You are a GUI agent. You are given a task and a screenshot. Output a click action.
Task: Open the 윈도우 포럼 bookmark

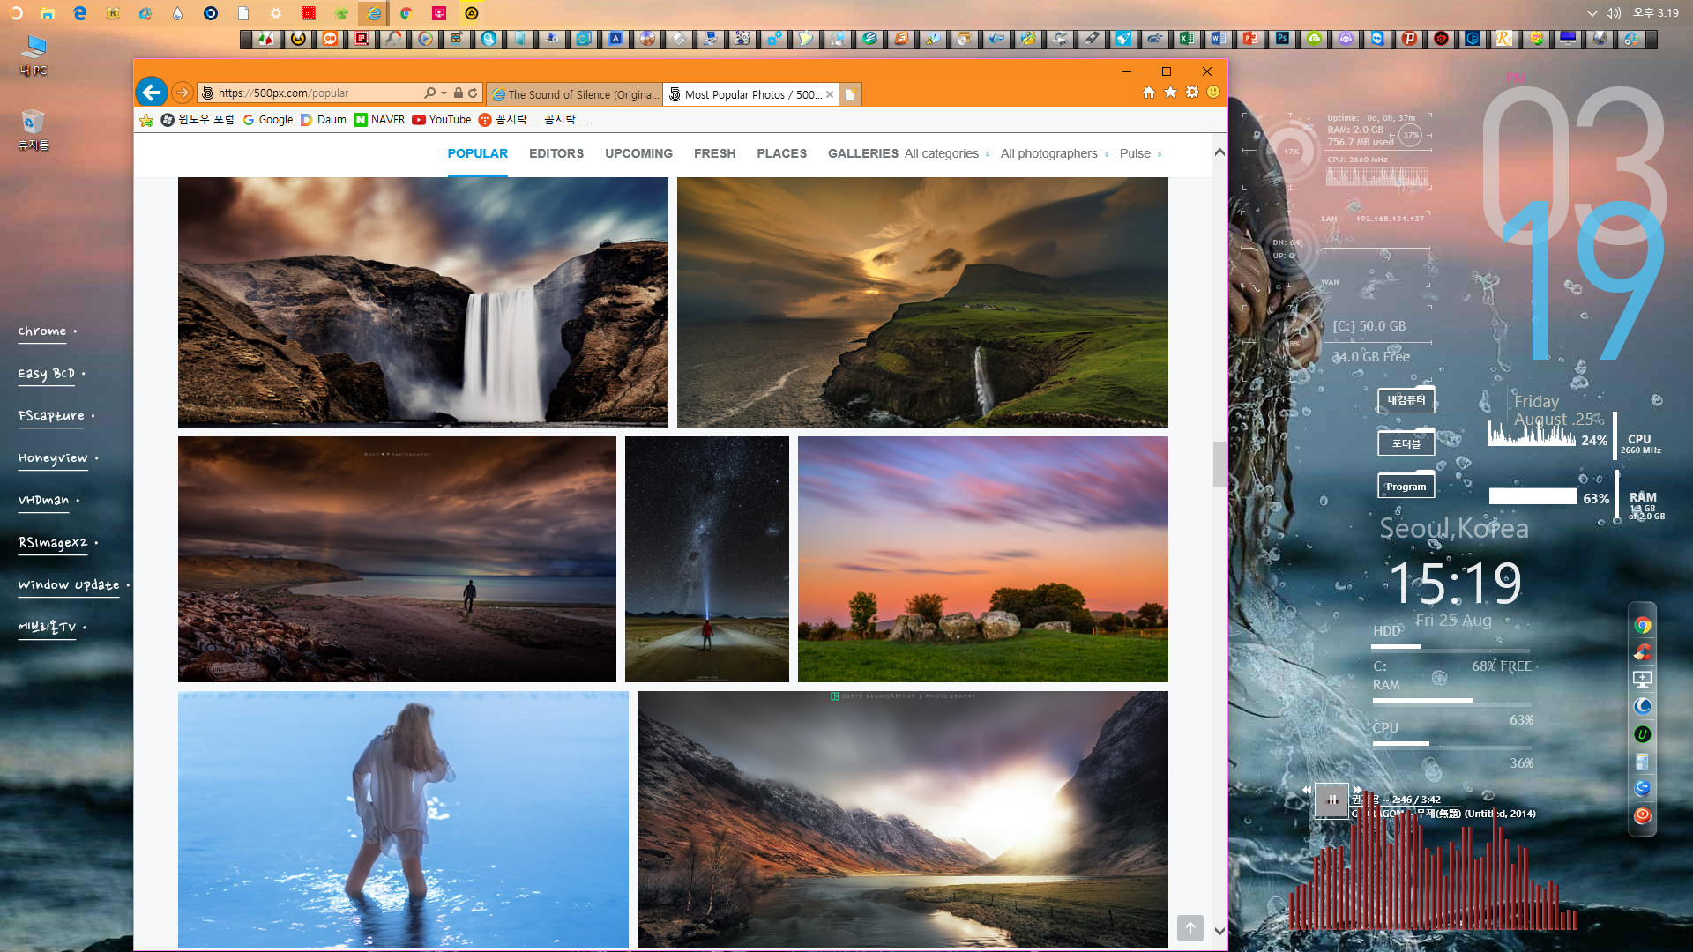pyautogui.click(x=198, y=120)
